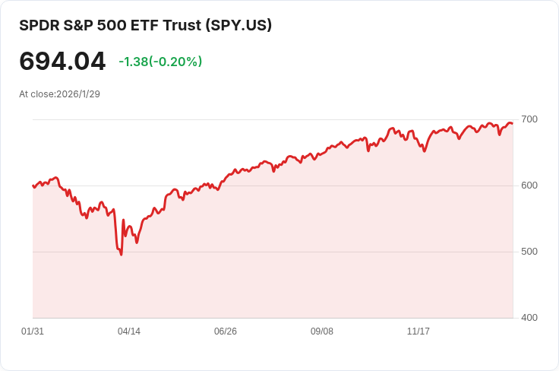Select the 01/31 date on the x-axis
559x371 pixels.
point(33,331)
